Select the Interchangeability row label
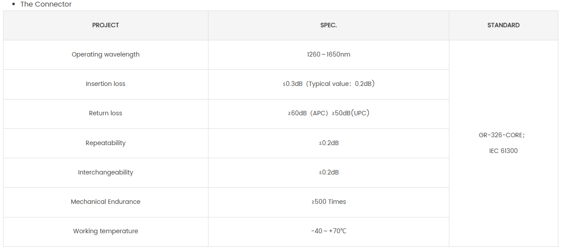Image resolution: width=561 pixels, height=249 pixels. [106, 173]
